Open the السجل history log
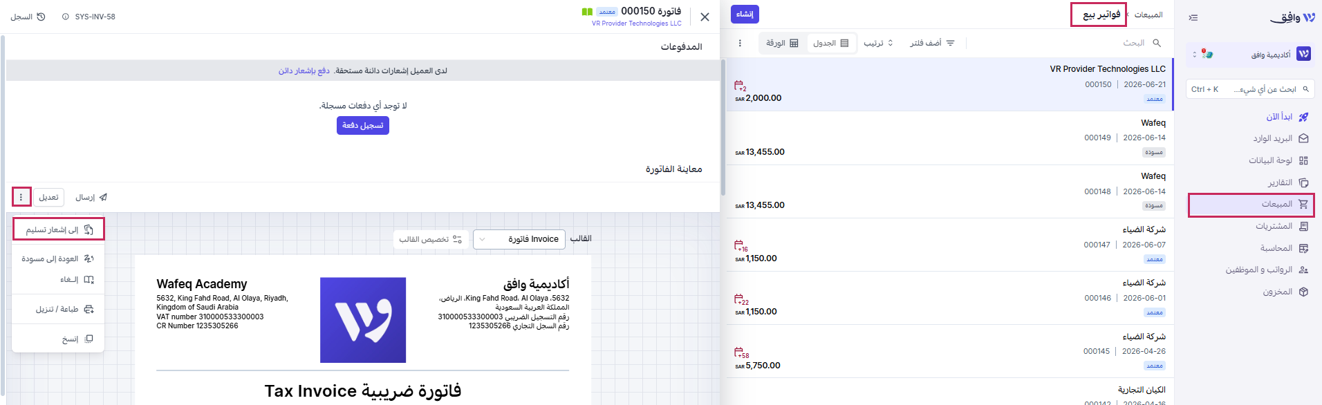1322x405 pixels. coord(28,17)
